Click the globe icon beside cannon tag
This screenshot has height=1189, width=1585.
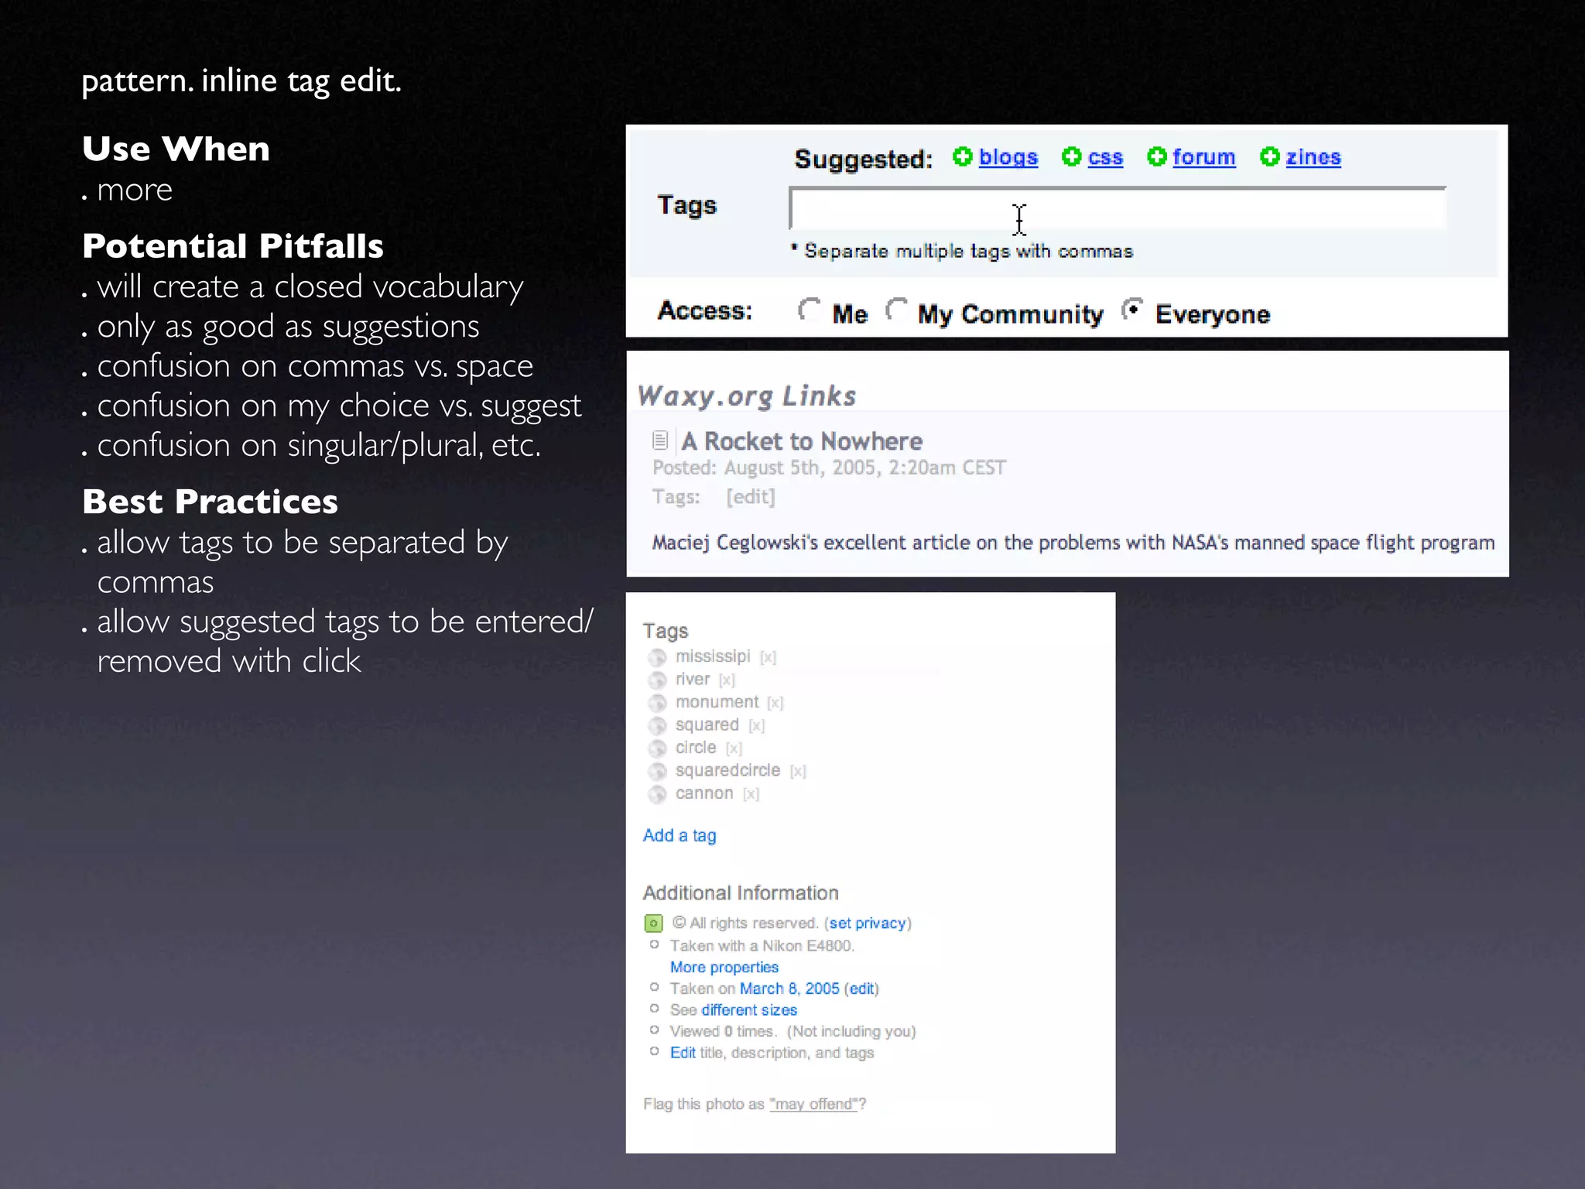coord(657,794)
